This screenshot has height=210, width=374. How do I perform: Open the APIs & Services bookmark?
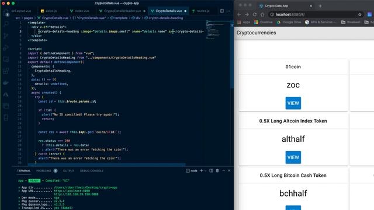point(321,22)
